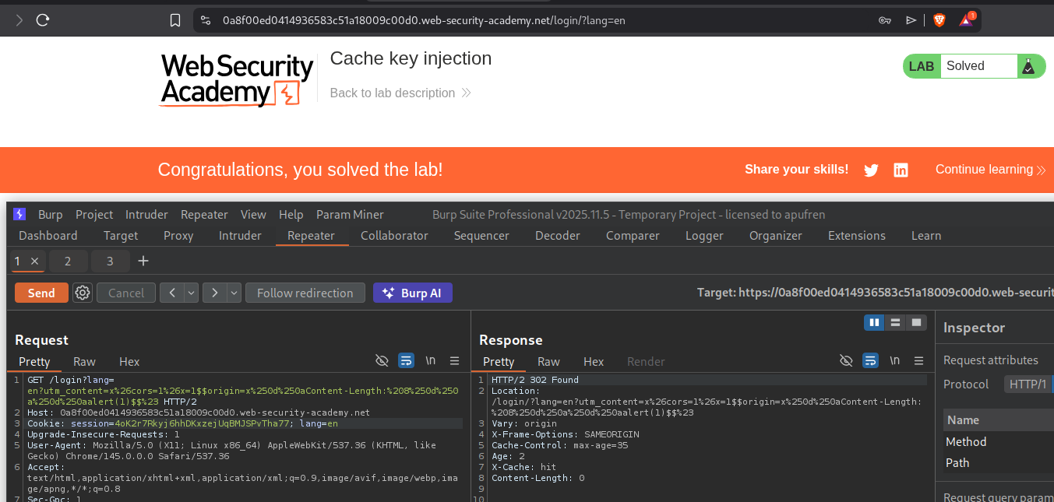This screenshot has height=502, width=1054.
Task: Add a new Repeater tab with plus icon
Action: [143, 261]
